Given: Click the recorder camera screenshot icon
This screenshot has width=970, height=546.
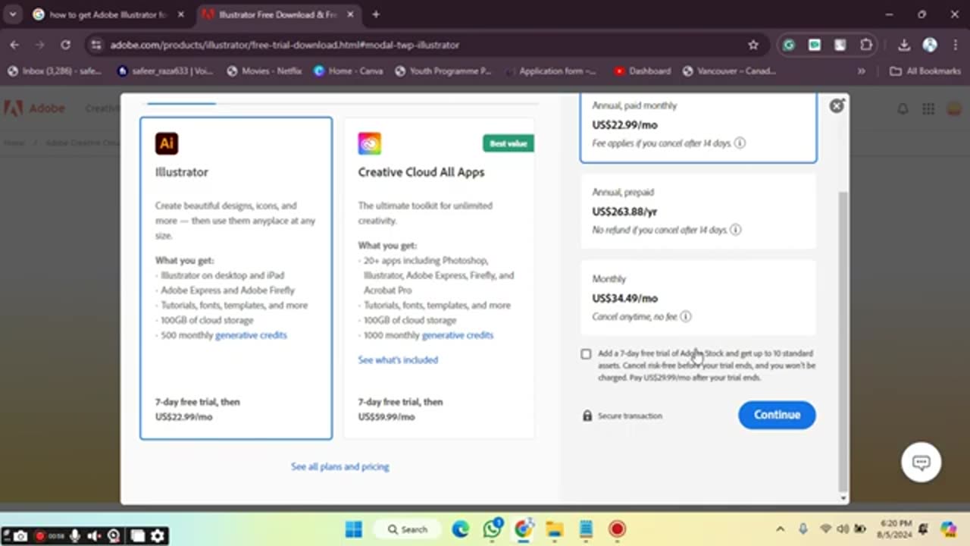Looking at the screenshot, I should 20,536.
